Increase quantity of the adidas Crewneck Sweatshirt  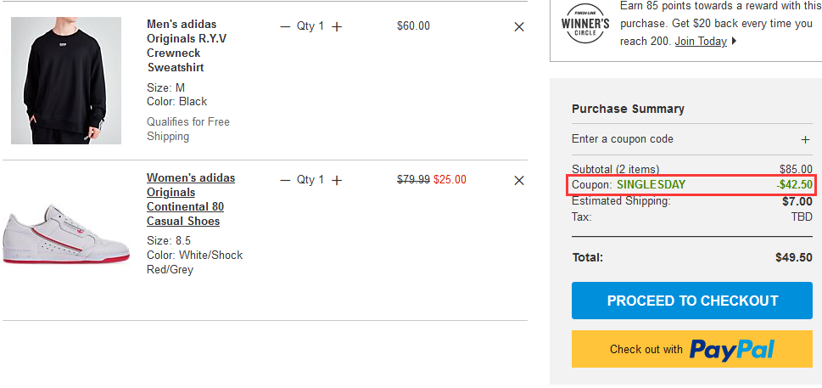[x=337, y=26]
